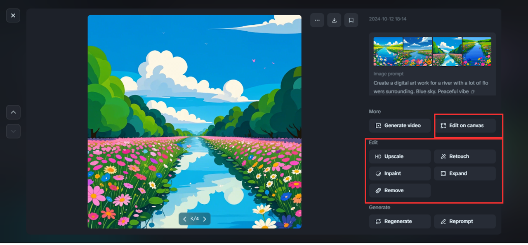Open the Retouch tool
Image resolution: width=528 pixels, height=245 pixels.
coord(464,156)
